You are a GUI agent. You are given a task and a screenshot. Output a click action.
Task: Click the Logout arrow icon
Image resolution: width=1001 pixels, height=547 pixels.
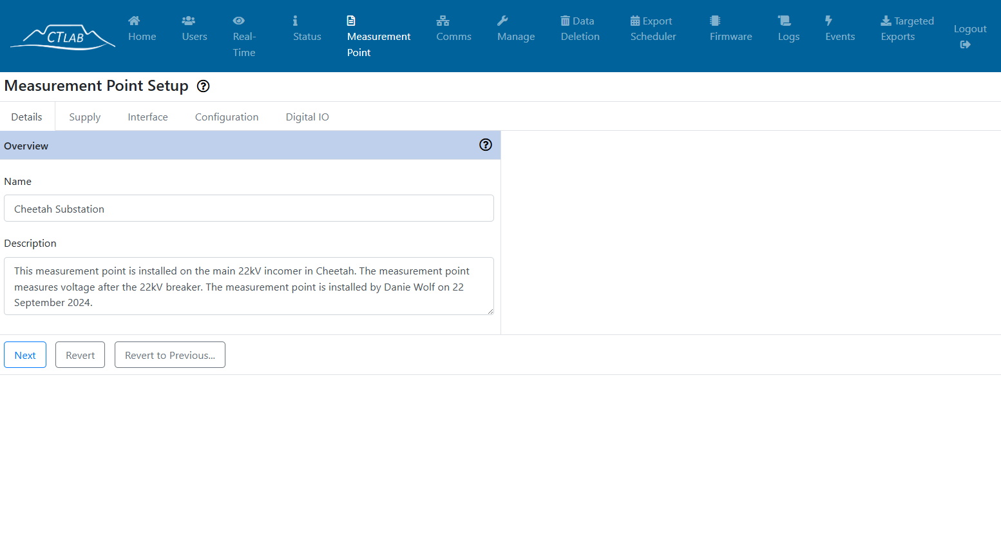(965, 44)
